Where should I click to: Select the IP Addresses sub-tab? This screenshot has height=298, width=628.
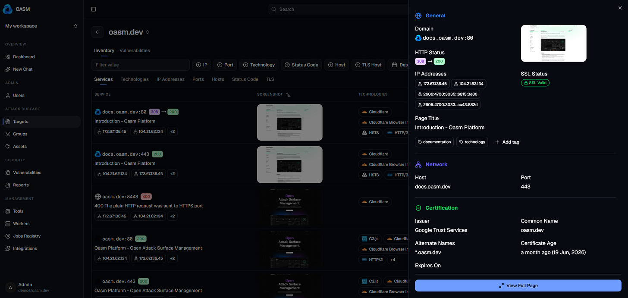[x=170, y=79]
